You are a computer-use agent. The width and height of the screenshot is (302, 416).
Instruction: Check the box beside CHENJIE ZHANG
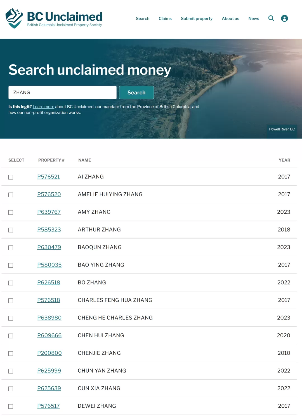click(11, 354)
